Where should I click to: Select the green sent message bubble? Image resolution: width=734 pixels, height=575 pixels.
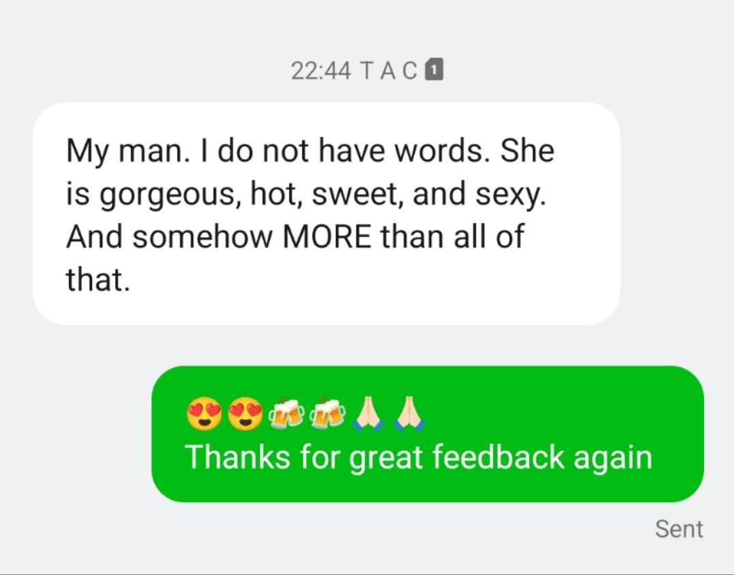tap(428, 434)
